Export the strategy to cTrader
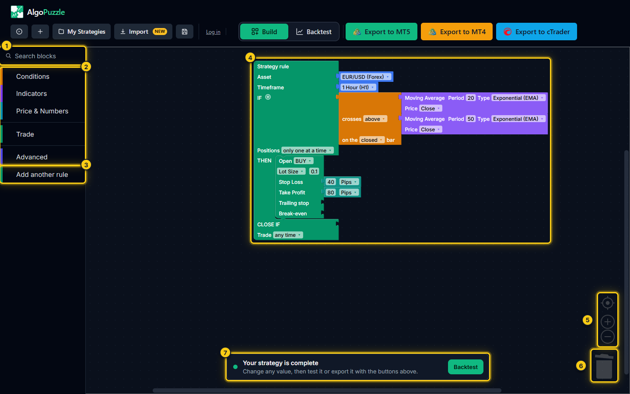 pyautogui.click(x=536, y=32)
